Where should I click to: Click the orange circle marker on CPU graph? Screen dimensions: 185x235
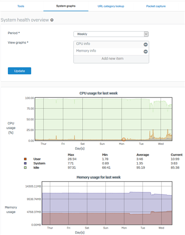tap(123, 140)
